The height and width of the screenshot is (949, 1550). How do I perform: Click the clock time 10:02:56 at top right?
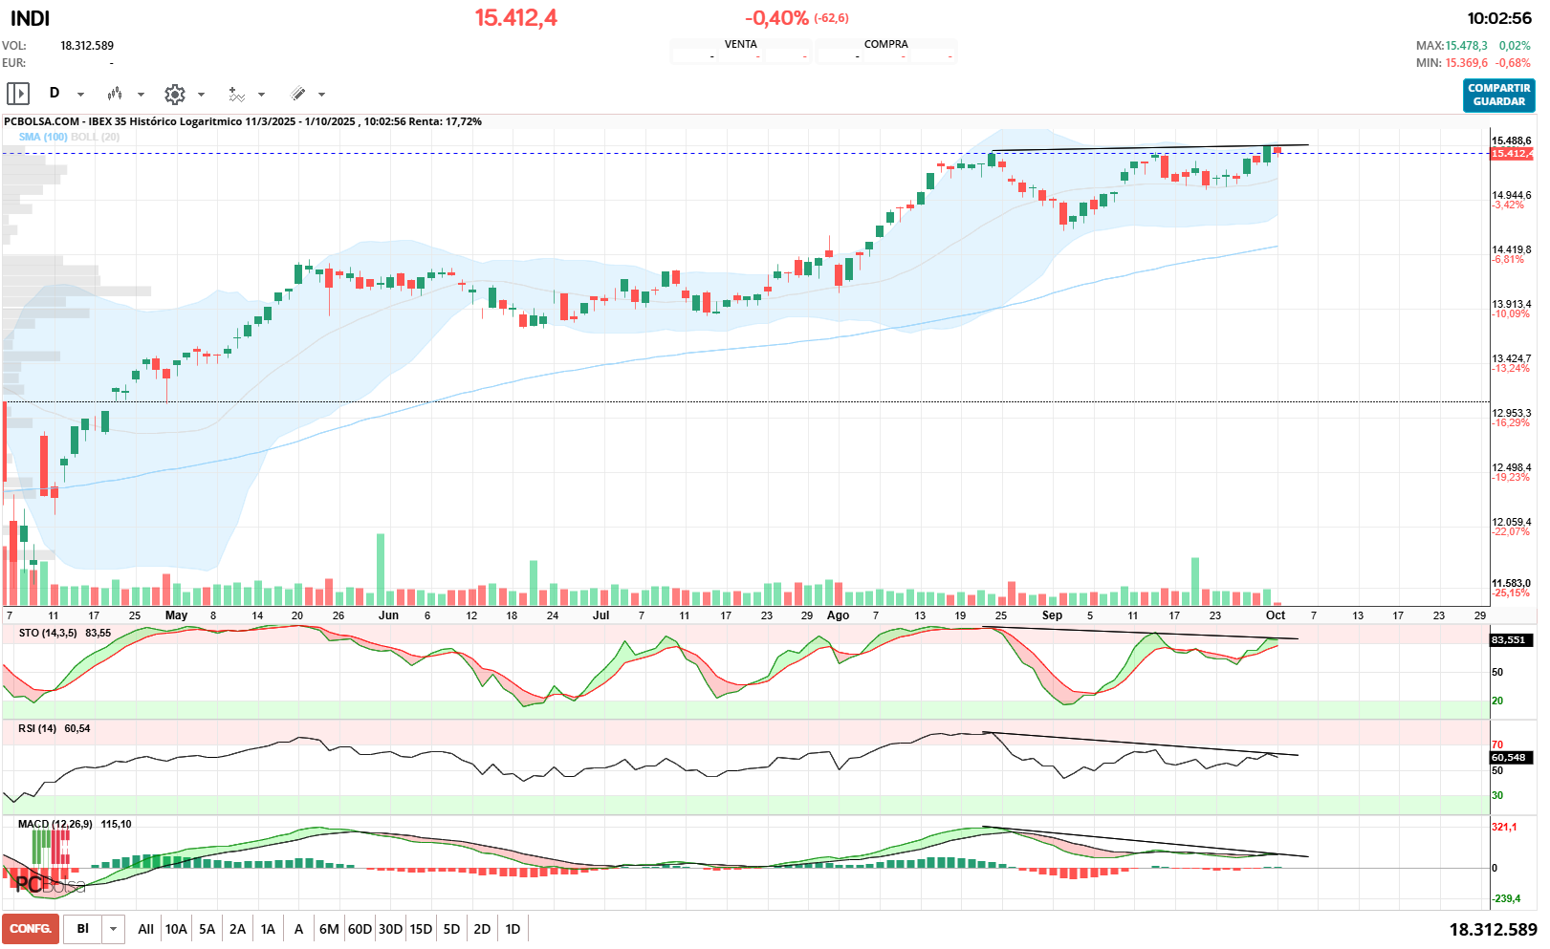click(x=1499, y=18)
